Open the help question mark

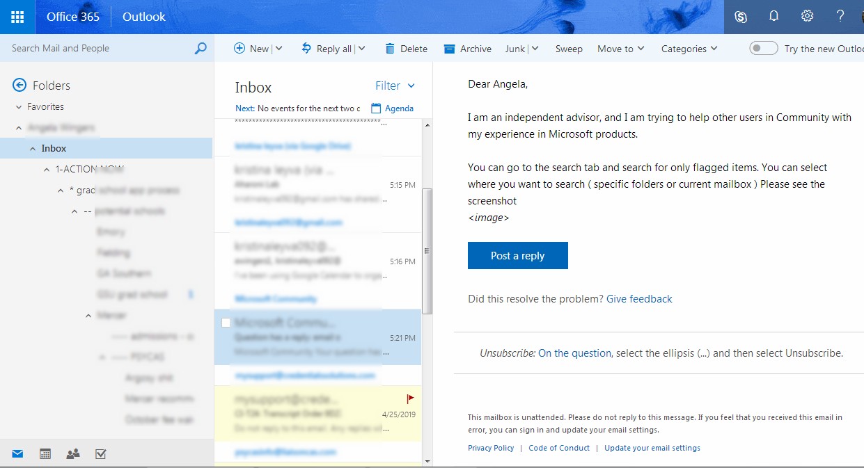(840, 17)
